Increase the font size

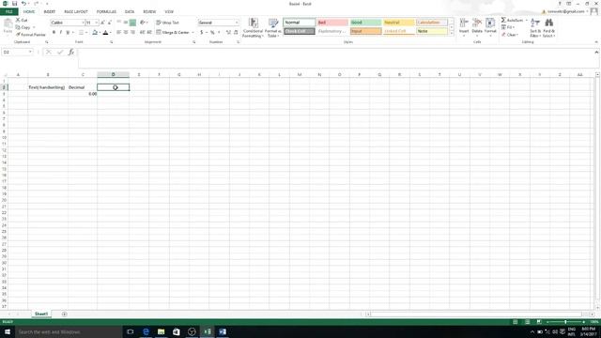[102, 23]
